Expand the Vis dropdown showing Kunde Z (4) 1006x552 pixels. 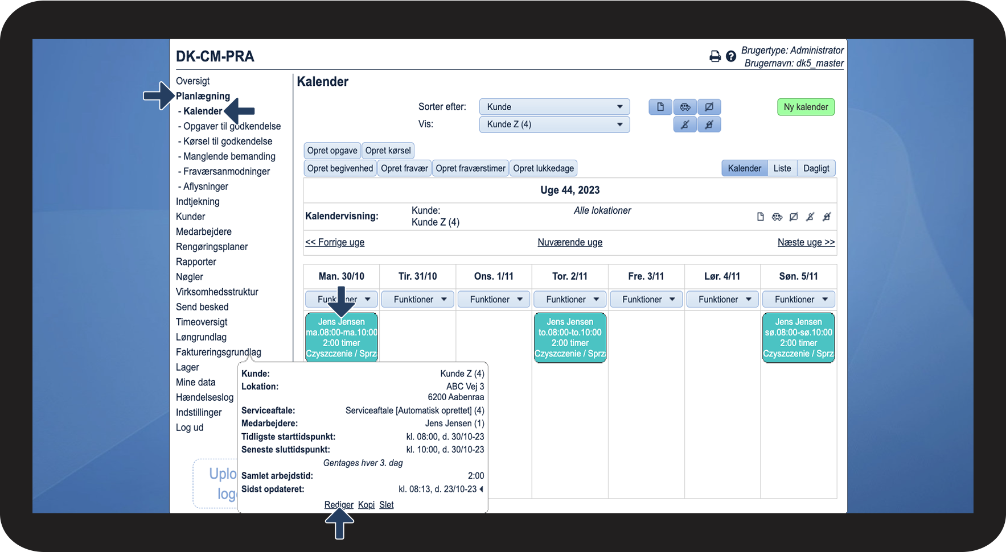(x=554, y=124)
